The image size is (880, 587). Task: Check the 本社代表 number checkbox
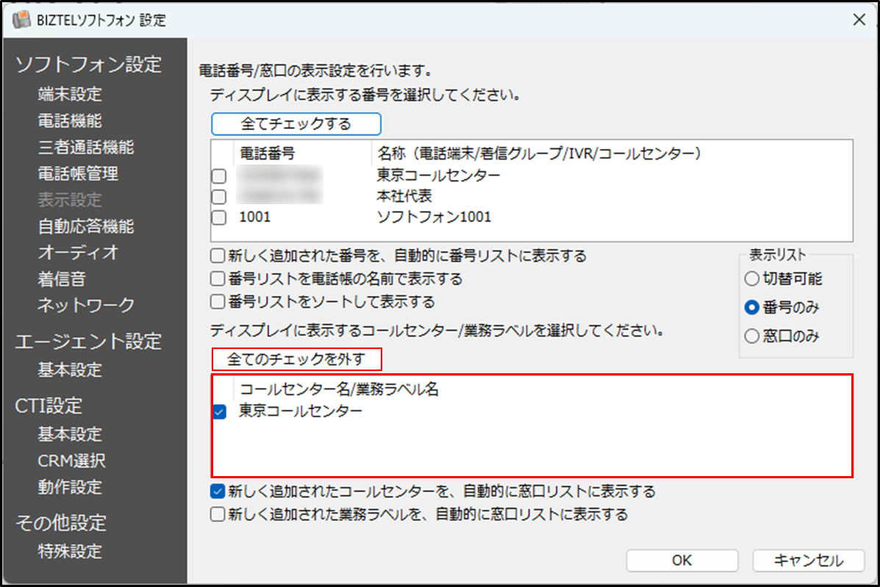(x=218, y=196)
